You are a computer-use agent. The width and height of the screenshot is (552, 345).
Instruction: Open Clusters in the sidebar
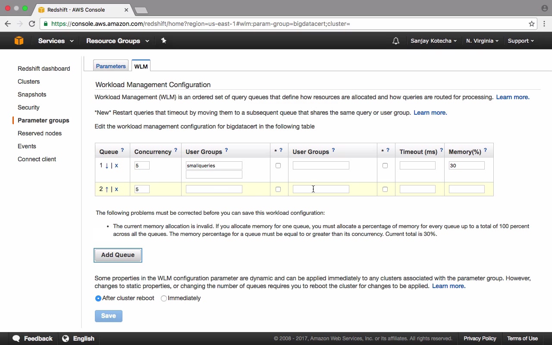click(x=28, y=82)
